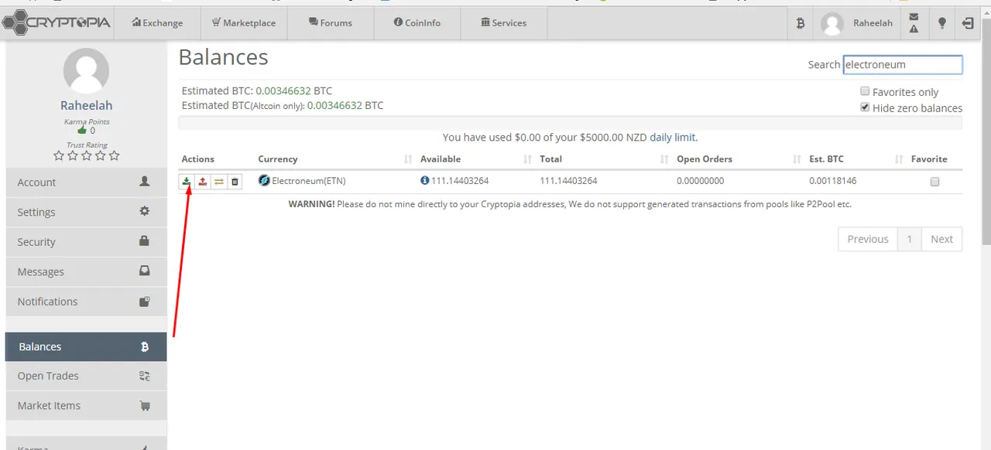Click the logout icon in the top bar
The width and height of the screenshot is (991, 450).
pos(968,23)
